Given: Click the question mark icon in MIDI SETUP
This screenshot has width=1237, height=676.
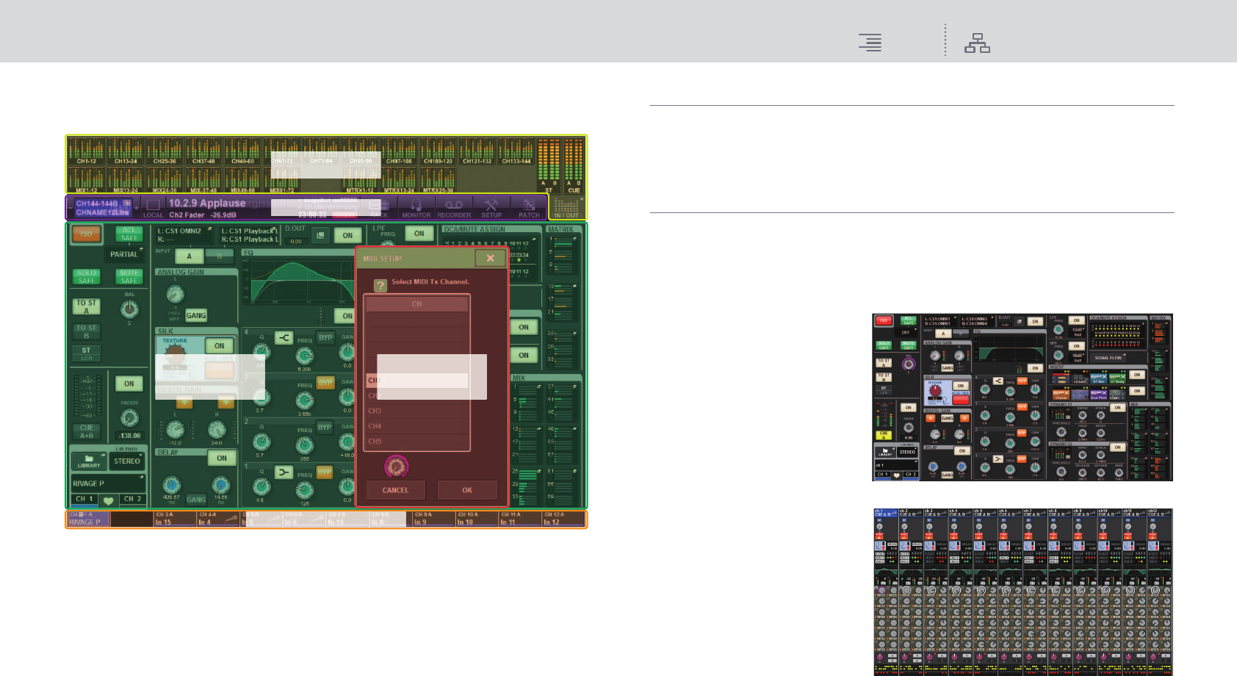Looking at the screenshot, I should [381, 285].
